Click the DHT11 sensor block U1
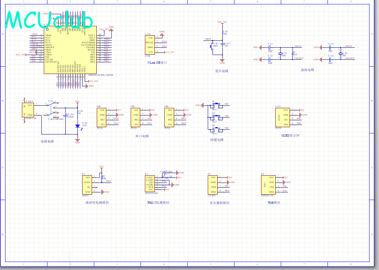Screen dimensions: 379x270 pyautogui.click(x=87, y=185)
